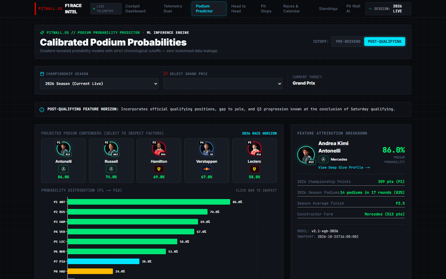Toggle the Live Telemetry indicator
446x279 pixels.
tap(106, 9)
